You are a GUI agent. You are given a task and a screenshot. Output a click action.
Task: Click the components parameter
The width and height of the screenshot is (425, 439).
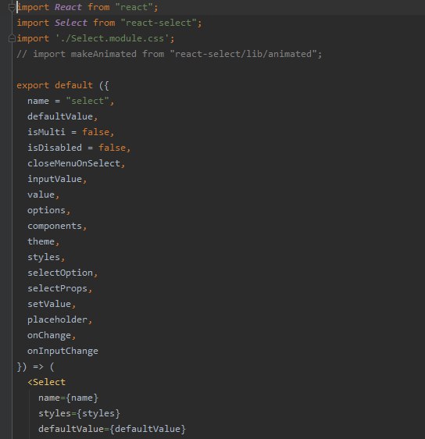[55, 226]
